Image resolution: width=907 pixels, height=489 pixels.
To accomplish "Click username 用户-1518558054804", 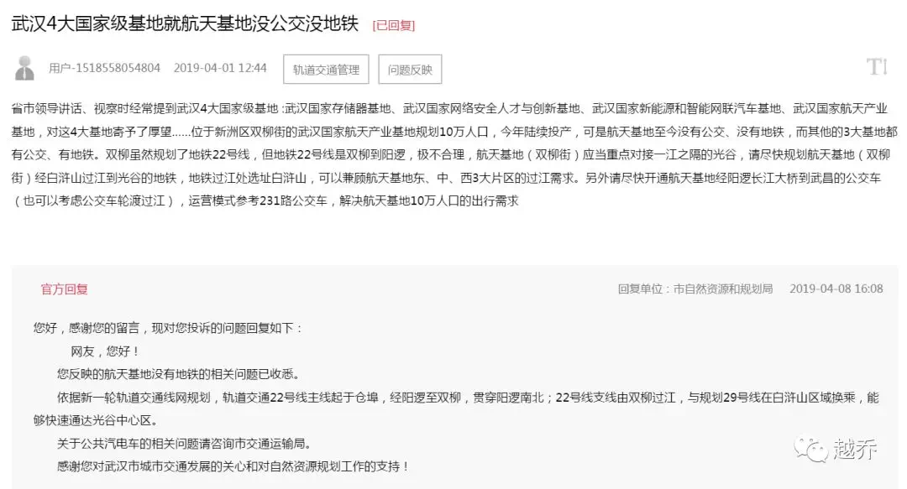I will point(104,68).
